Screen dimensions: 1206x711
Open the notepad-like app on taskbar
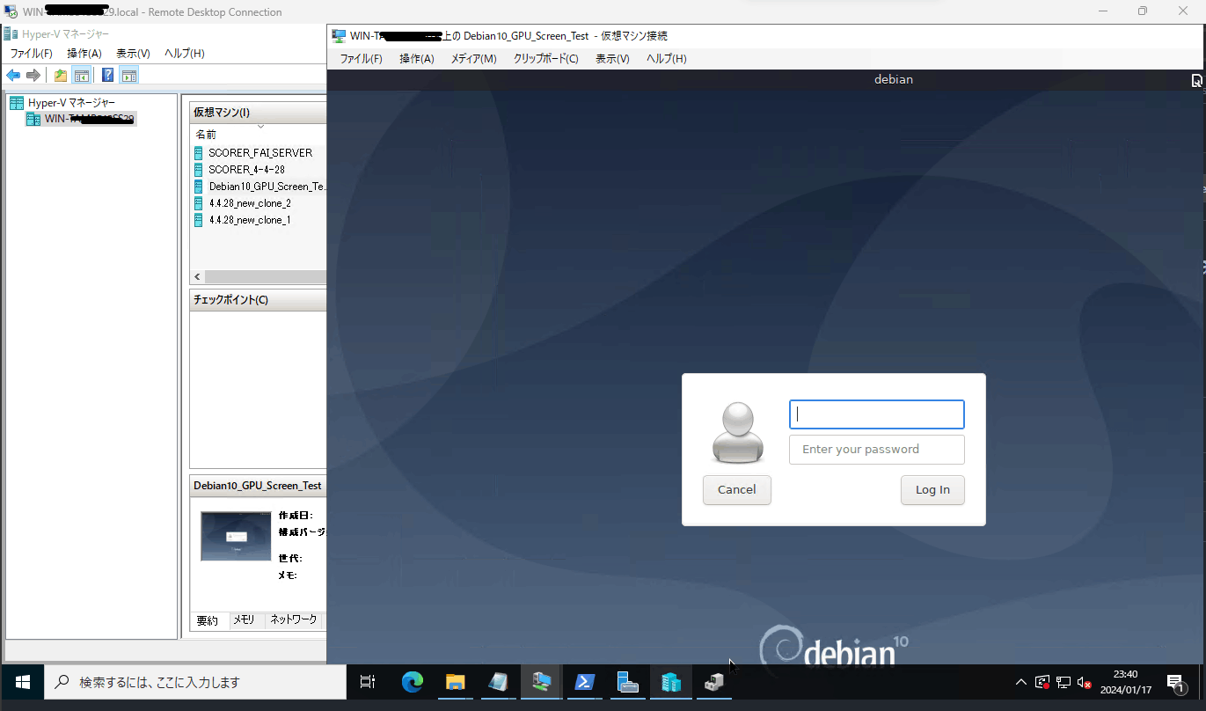click(x=498, y=682)
